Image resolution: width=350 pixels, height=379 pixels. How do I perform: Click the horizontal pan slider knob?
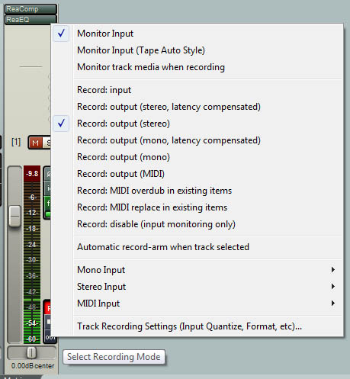click(31, 352)
